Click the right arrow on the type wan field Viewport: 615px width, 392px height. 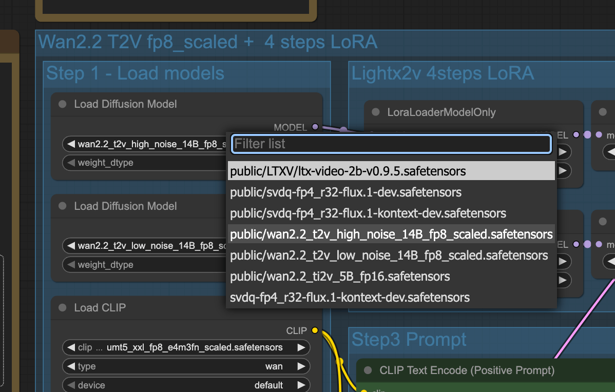(x=301, y=366)
